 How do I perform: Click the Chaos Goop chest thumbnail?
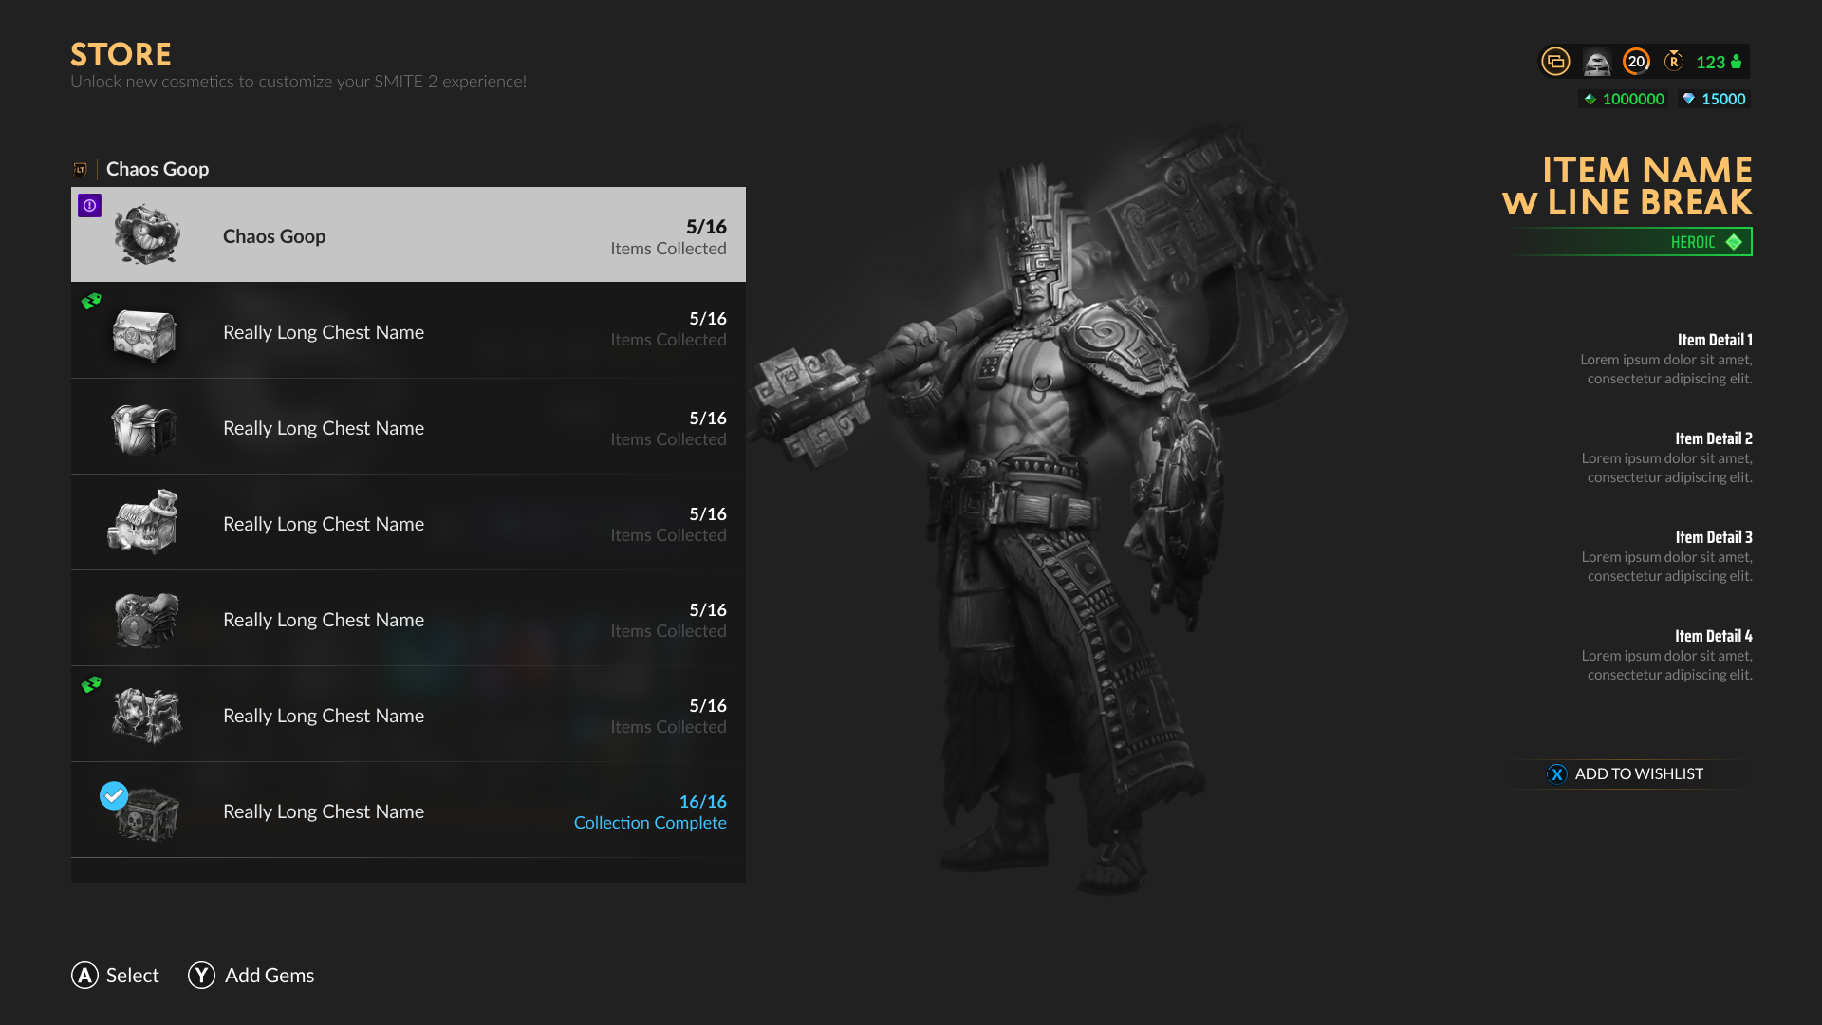point(146,234)
